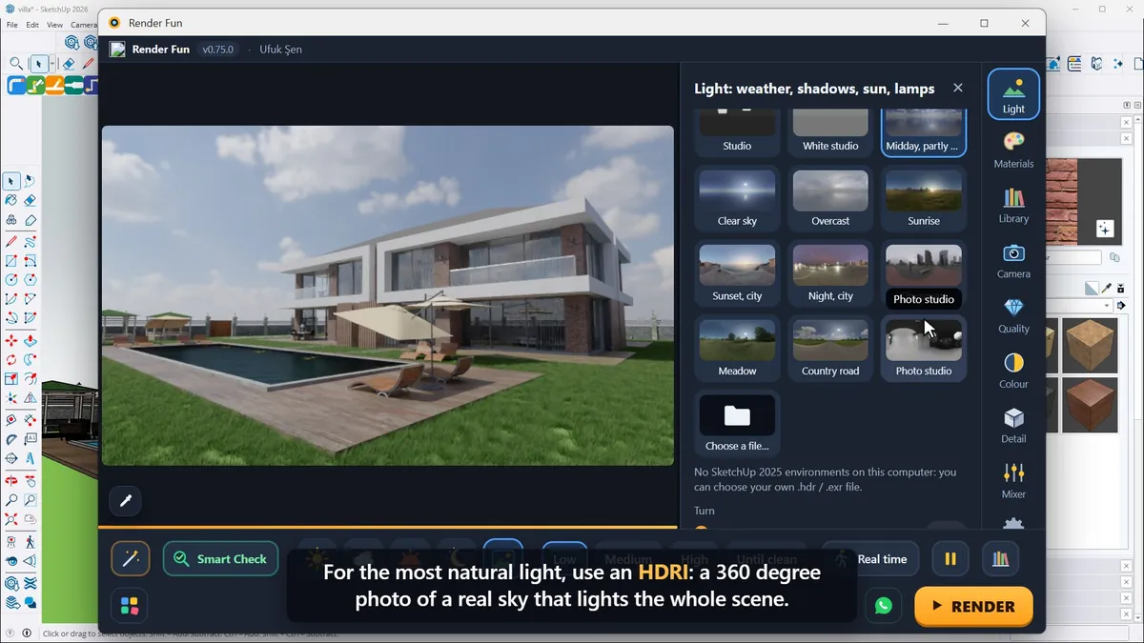Open the library books icon in bottom bar
1144x643 pixels.
point(1000,559)
